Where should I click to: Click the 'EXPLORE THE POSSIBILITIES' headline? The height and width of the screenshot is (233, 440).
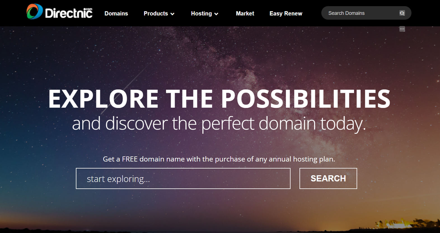pyautogui.click(x=219, y=99)
